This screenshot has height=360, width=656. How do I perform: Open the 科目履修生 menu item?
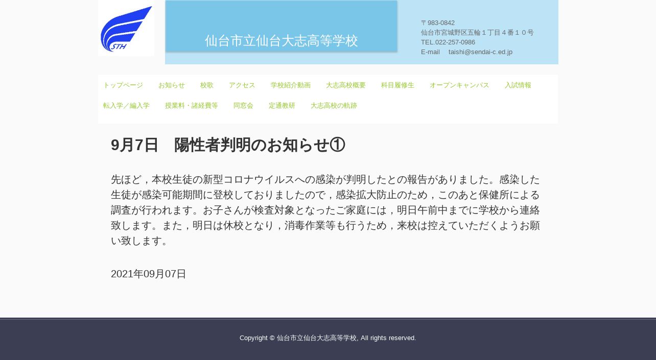(397, 85)
